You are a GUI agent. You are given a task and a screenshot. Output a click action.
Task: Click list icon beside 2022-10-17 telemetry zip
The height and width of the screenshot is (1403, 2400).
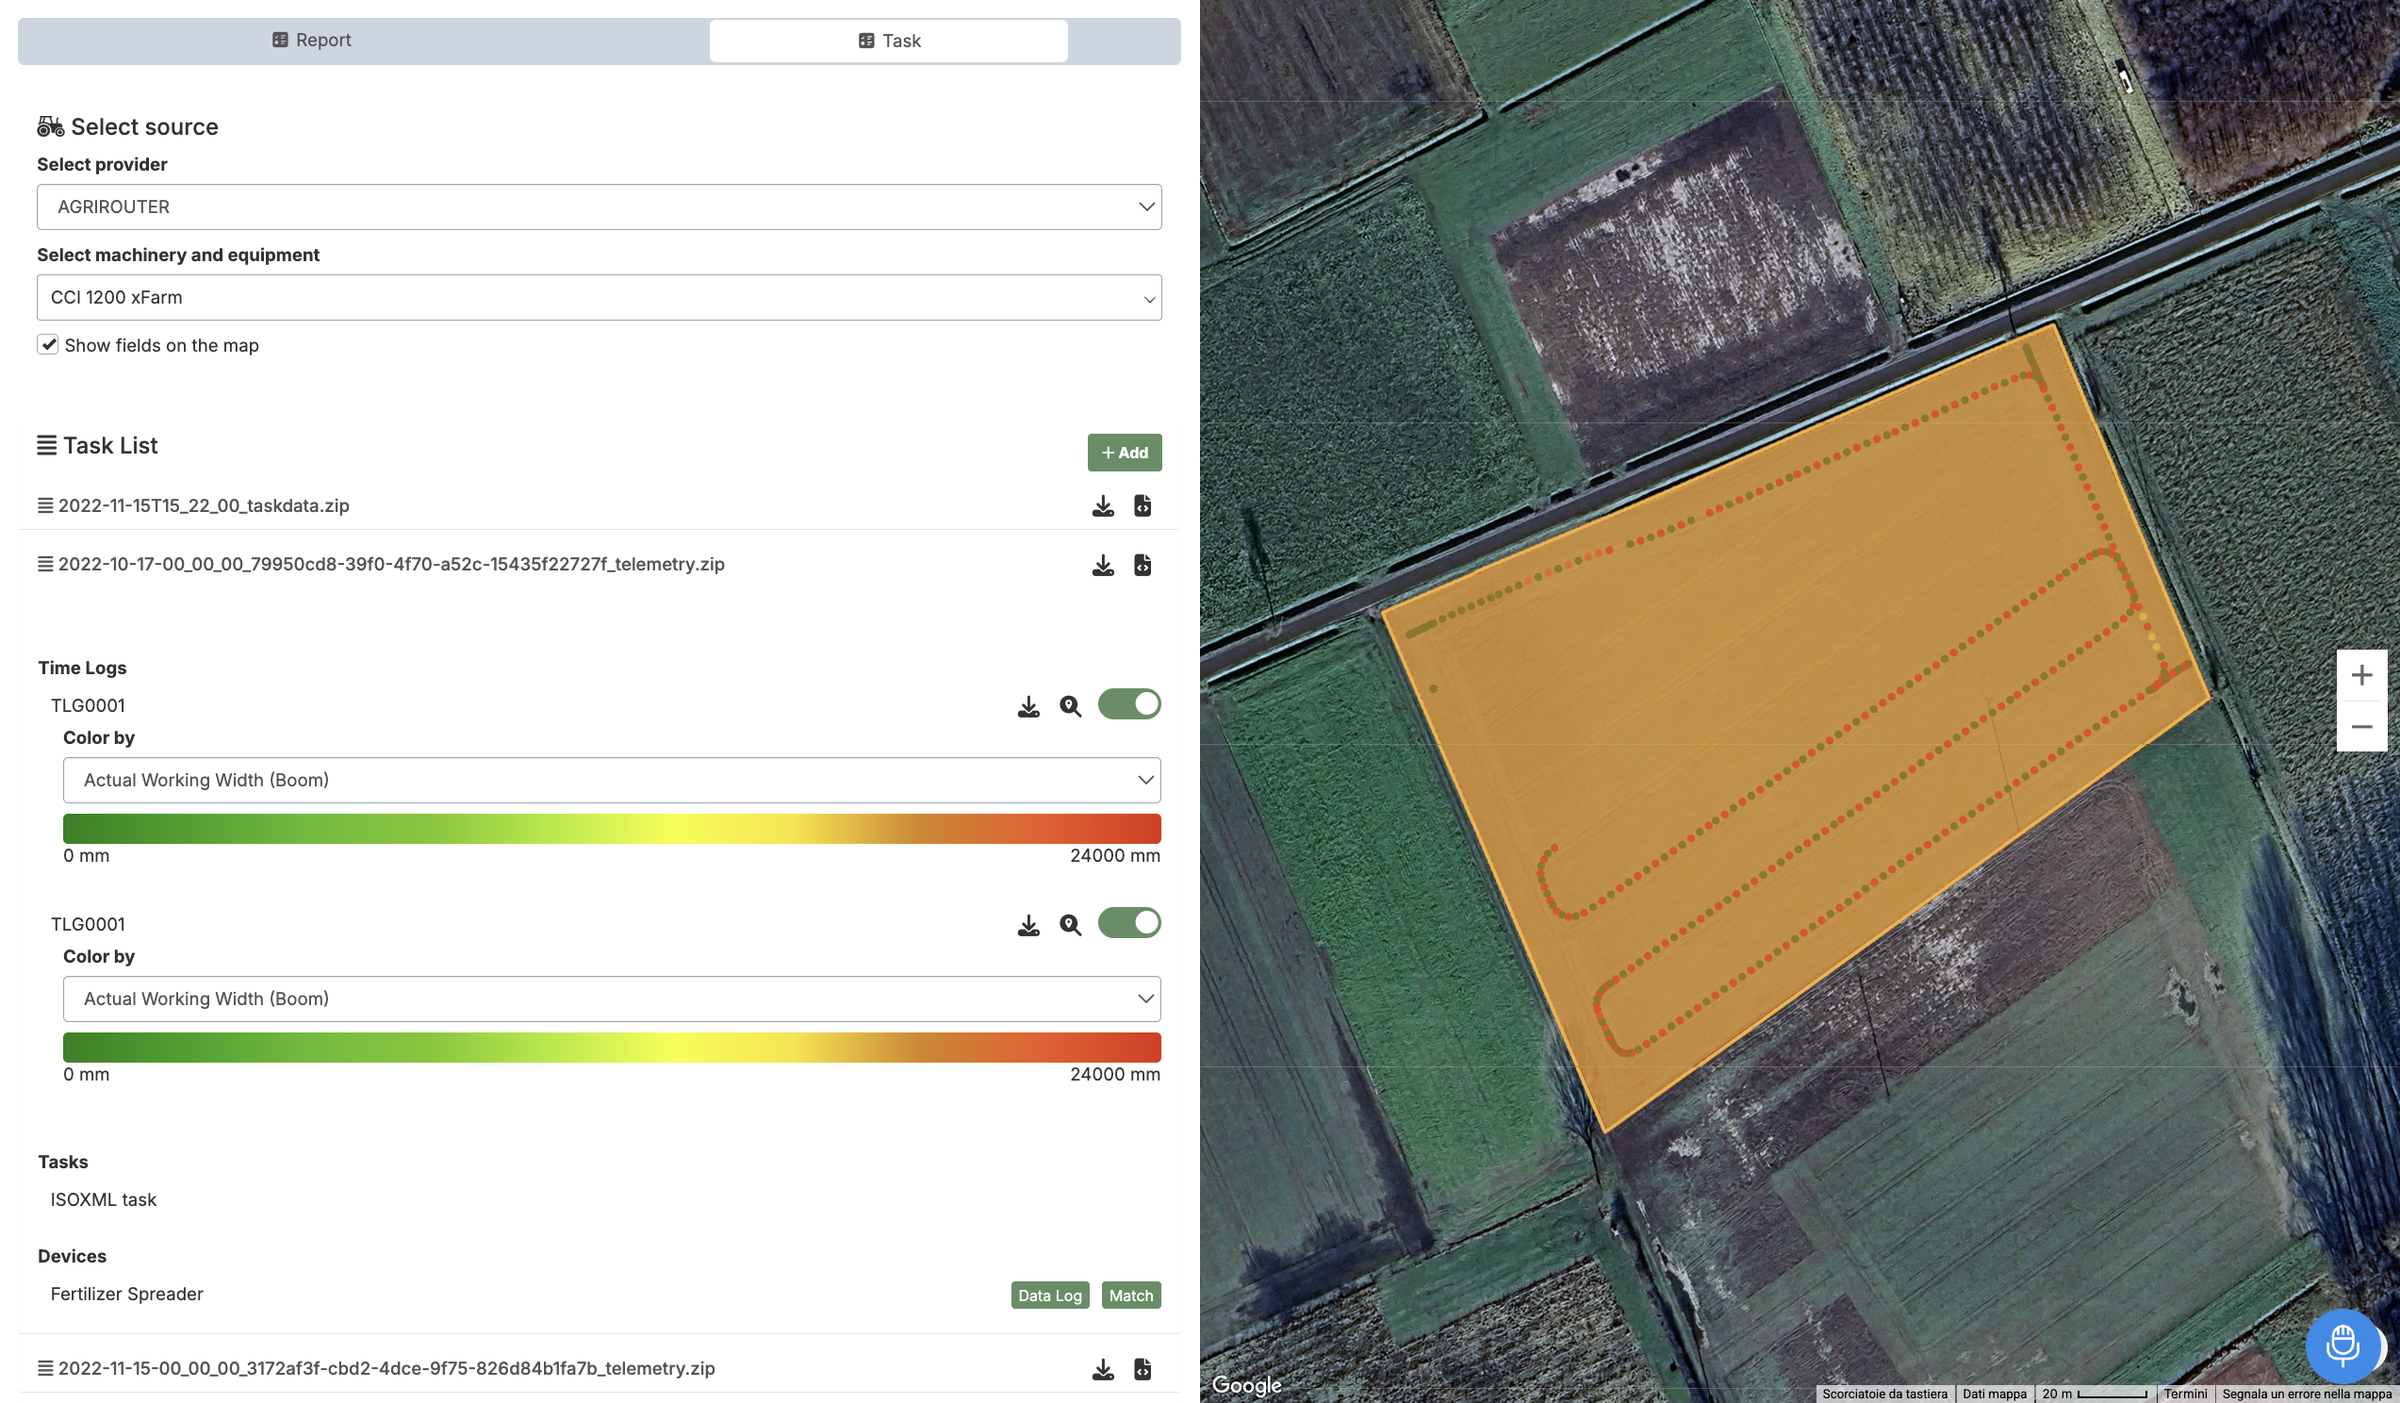coord(44,565)
